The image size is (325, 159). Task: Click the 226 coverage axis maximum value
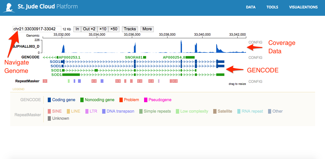point(37,40)
